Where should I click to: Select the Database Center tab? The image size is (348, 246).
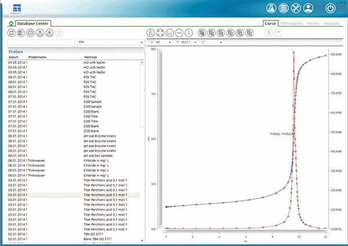tap(34, 23)
